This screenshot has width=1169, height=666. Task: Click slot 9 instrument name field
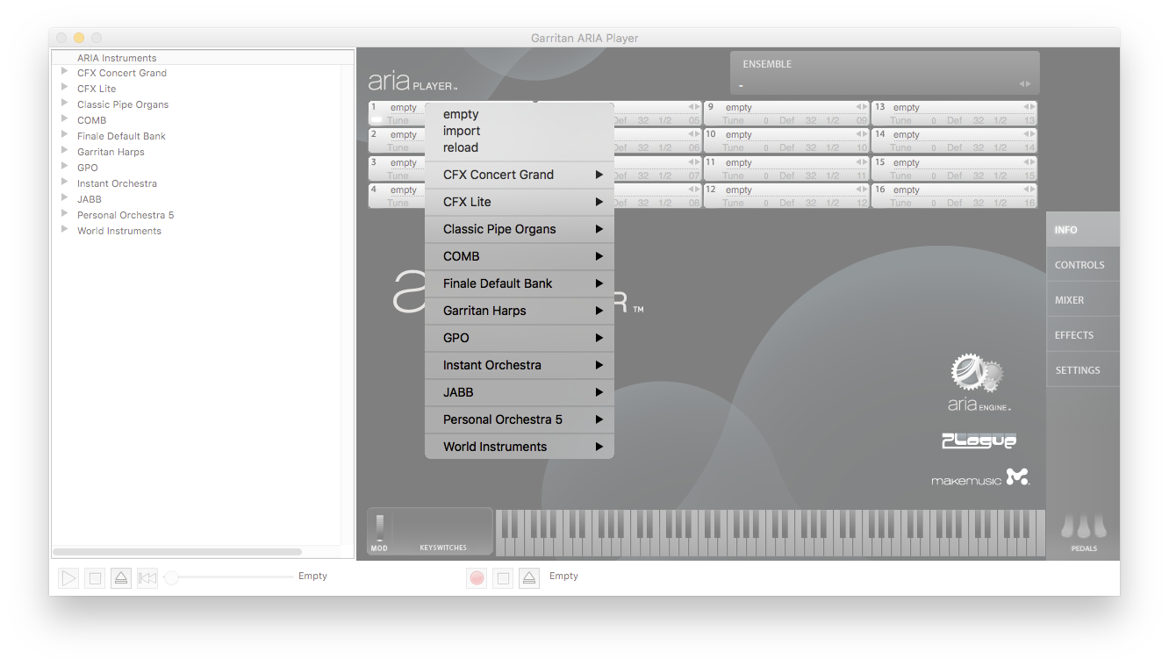coord(790,107)
